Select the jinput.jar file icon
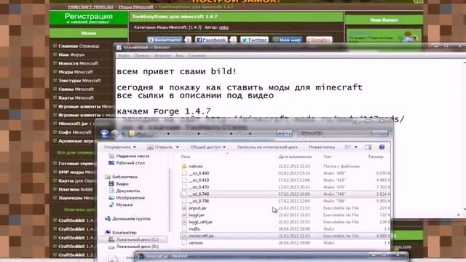The height and width of the screenshot is (262, 466). [x=184, y=208]
